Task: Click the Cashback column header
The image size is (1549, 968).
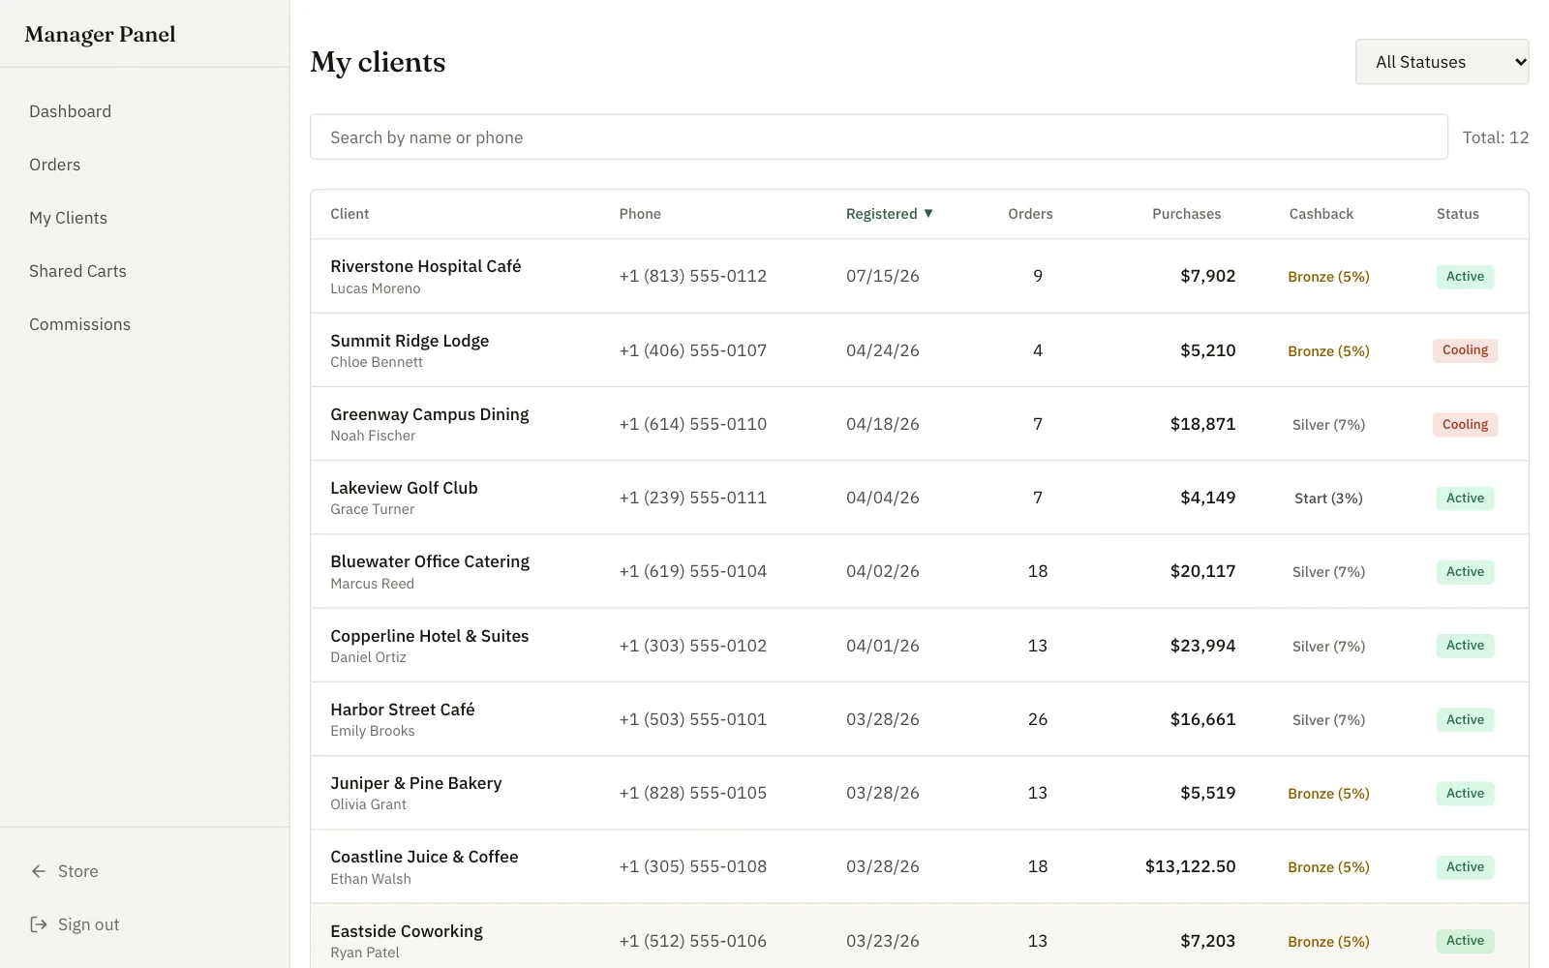Action: click(x=1321, y=214)
